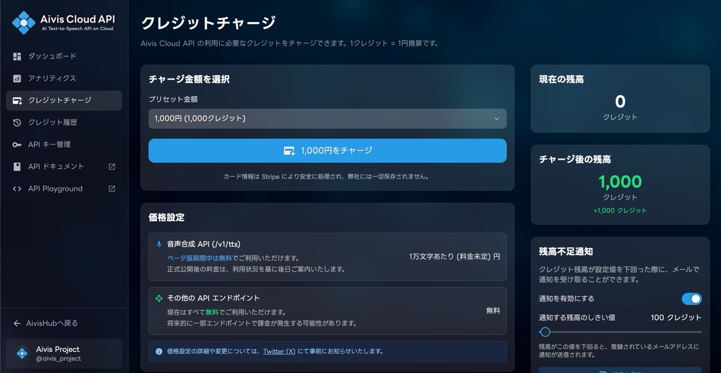Screen dimensions: 721x373
Task: Click the notification threshold slider handle
Action: pos(545,332)
